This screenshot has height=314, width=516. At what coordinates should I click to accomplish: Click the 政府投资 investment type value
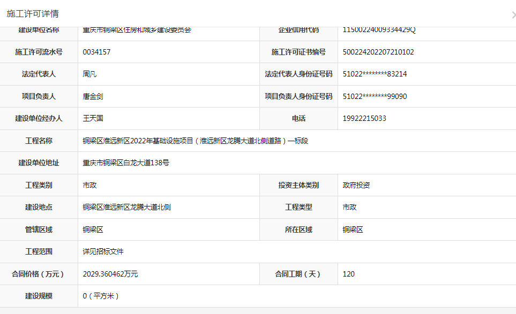[x=356, y=185]
